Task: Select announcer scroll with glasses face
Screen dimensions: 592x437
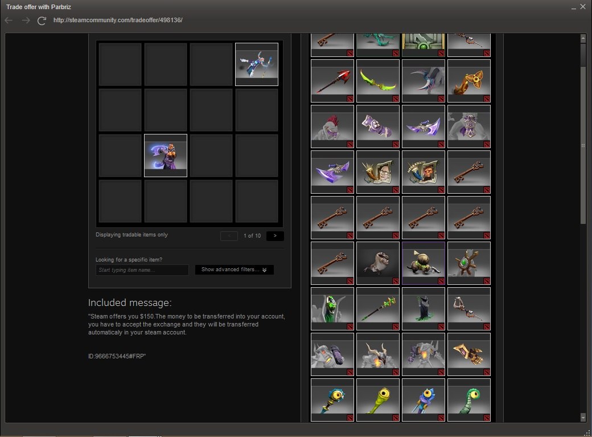Action: click(378, 172)
